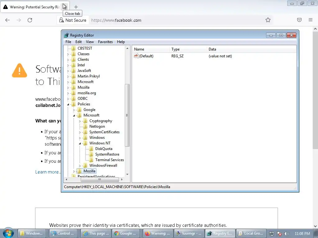This screenshot has height=238, width=318.
Task: Expand the Google policies key
Action: point(74,110)
